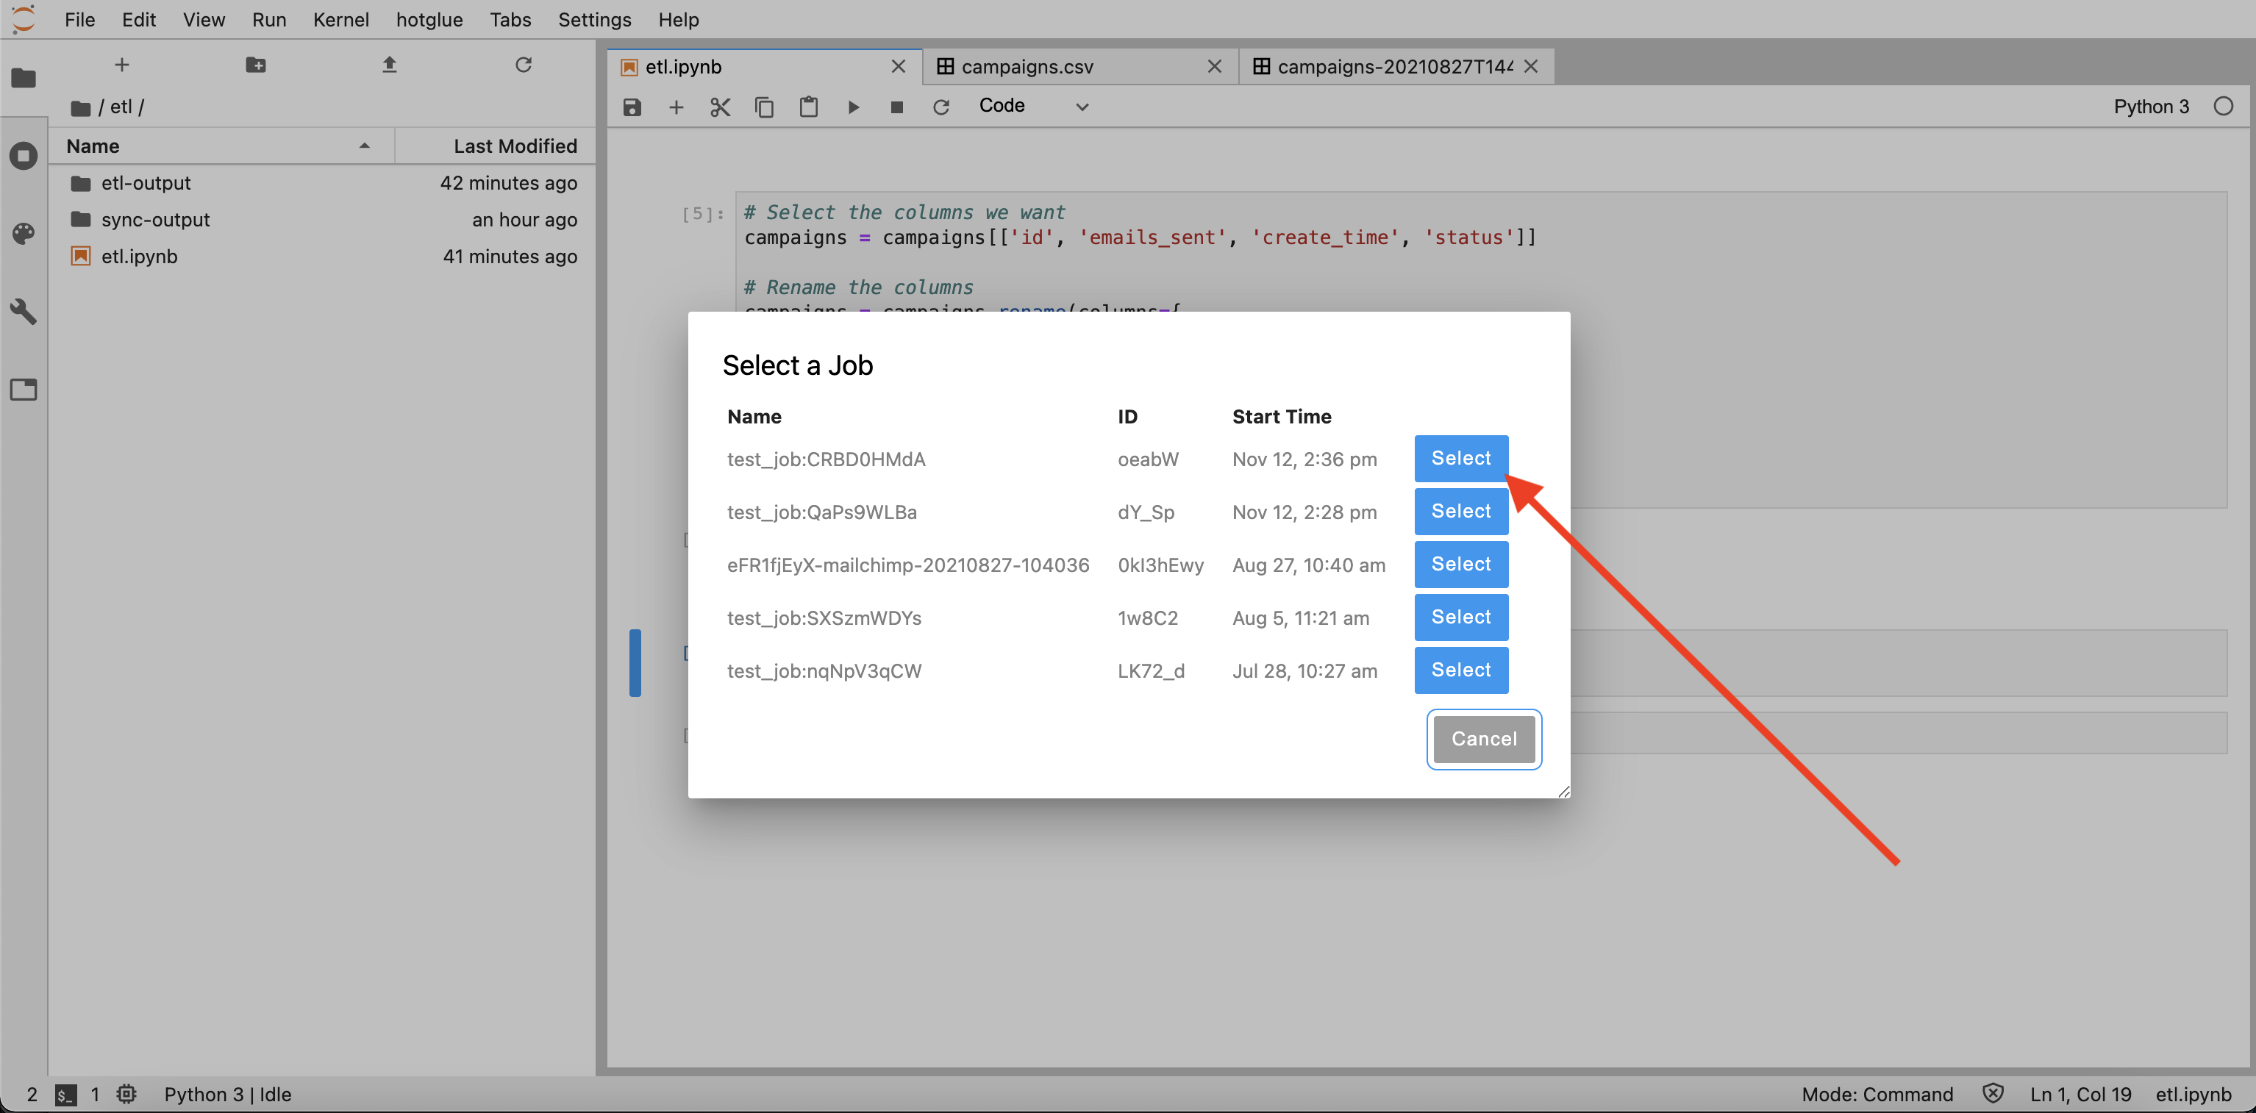Open the etl-output folder
The width and height of the screenshot is (2256, 1113).
146,183
